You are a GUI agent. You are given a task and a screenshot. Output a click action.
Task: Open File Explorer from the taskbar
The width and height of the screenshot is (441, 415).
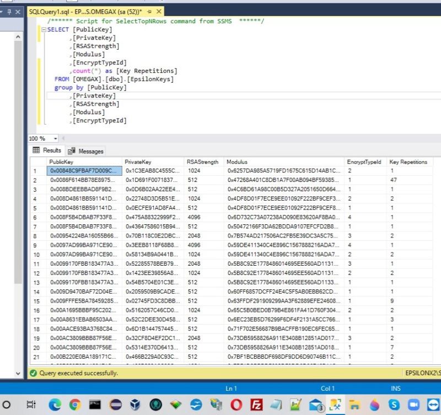click(354, 405)
